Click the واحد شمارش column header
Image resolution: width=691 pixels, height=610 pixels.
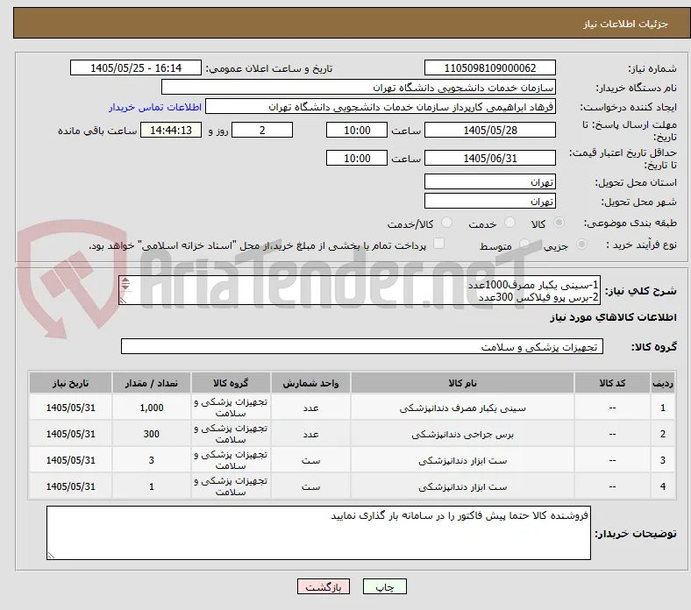(x=310, y=383)
